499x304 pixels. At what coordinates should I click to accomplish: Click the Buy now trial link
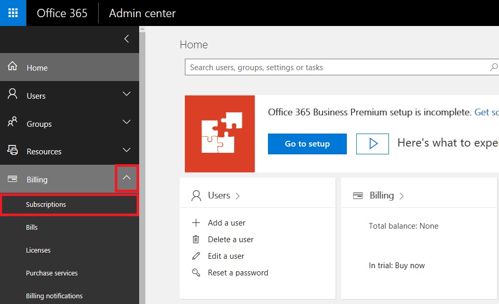[410, 266]
